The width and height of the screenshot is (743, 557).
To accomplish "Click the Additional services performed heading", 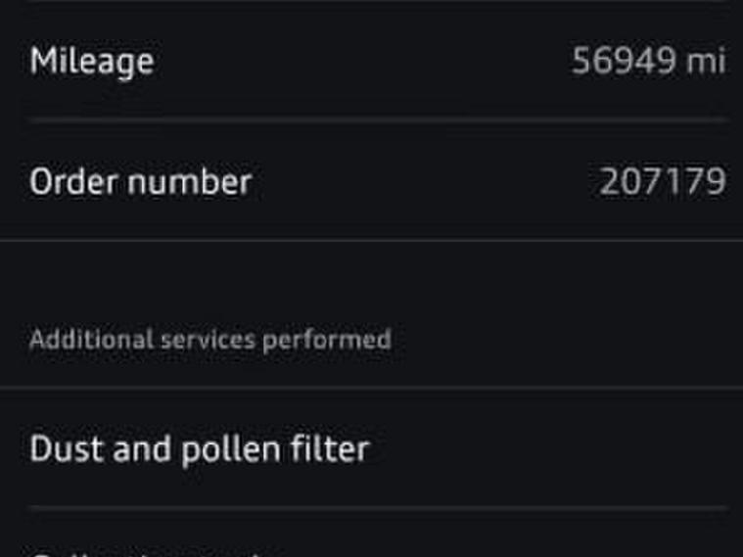I will 210,340.
